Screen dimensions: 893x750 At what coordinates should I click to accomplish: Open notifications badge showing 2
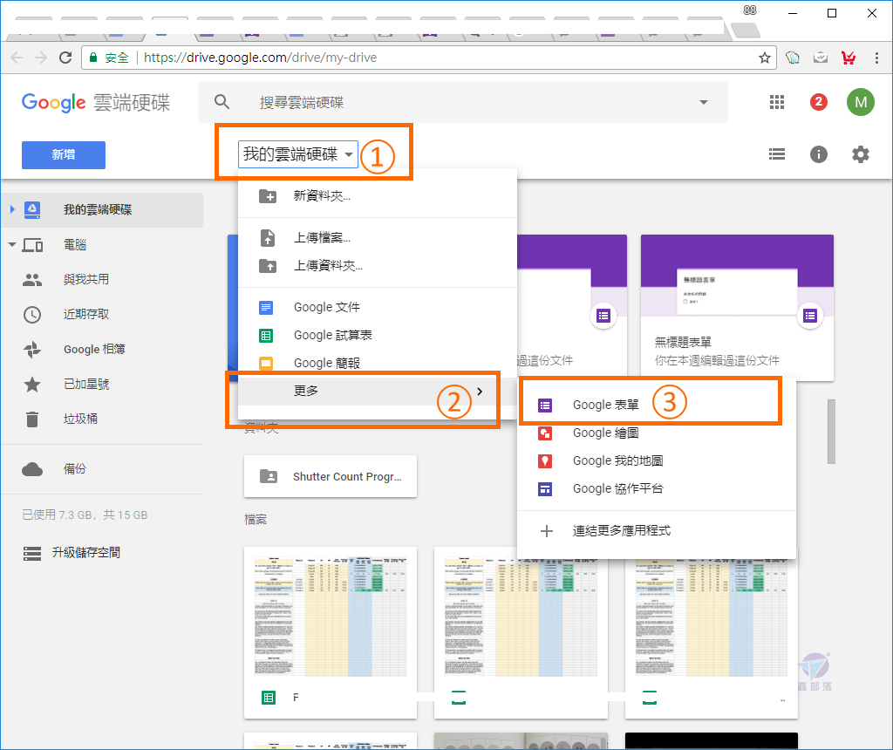[818, 102]
